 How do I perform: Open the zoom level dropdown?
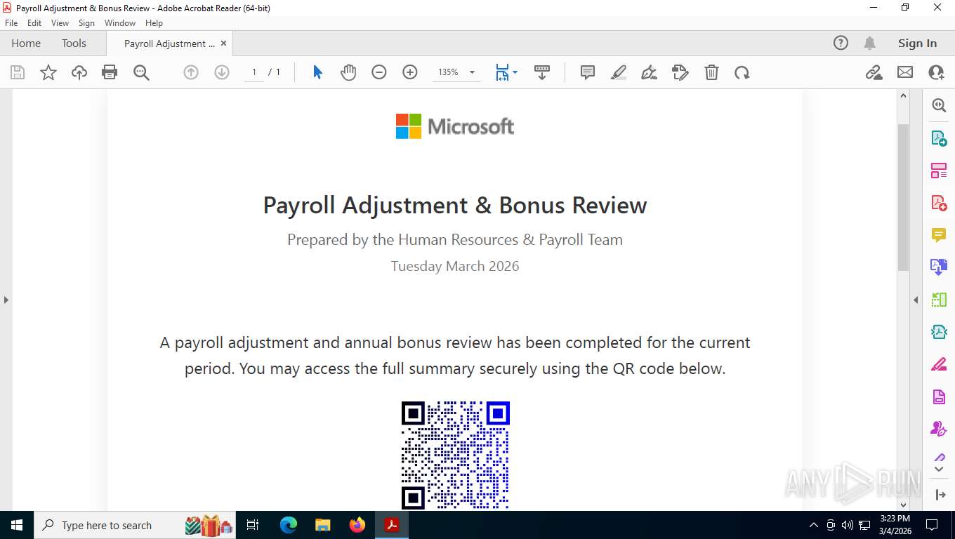(472, 72)
